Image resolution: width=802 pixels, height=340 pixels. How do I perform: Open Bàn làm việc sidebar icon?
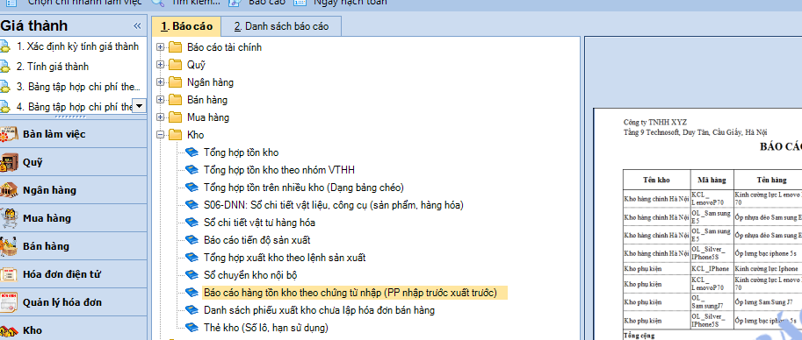click(x=9, y=135)
